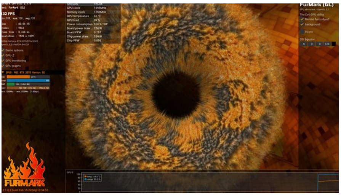Click the temp 64.0 °C legend entry

click(x=93, y=177)
